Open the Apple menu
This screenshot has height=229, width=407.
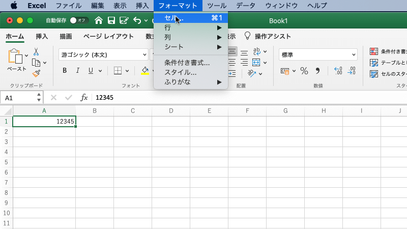[14, 6]
